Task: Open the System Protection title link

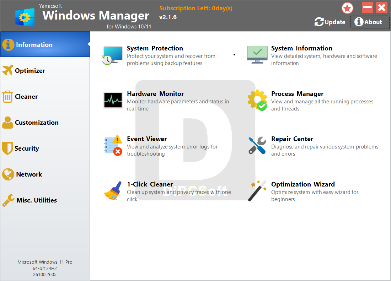Action: (155, 48)
